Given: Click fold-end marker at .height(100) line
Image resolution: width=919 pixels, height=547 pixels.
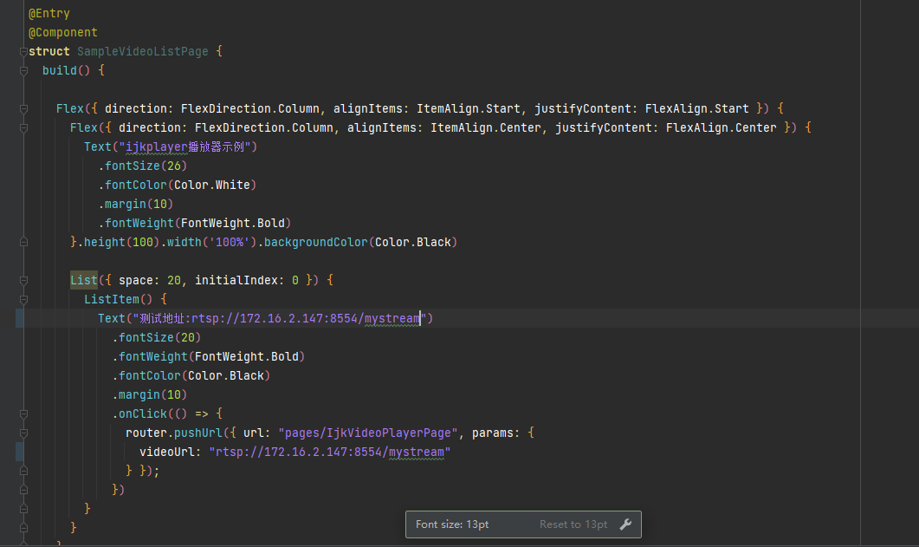Looking at the screenshot, I should (x=22, y=243).
